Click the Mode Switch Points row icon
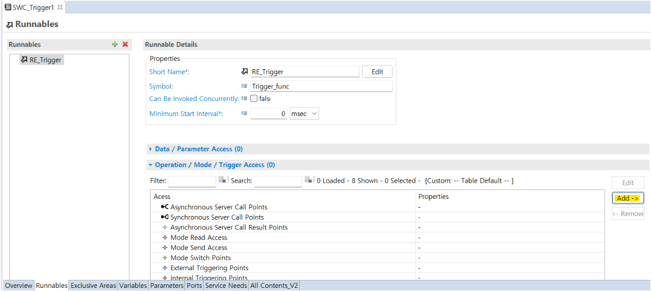The image size is (651, 291). (x=165, y=258)
